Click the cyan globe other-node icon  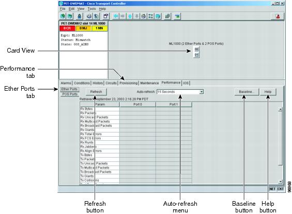click(x=158, y=17)
